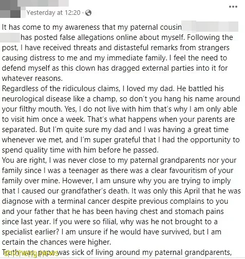Click the line starting 'diagnose with a terminal cancer'

pos(115,201)
